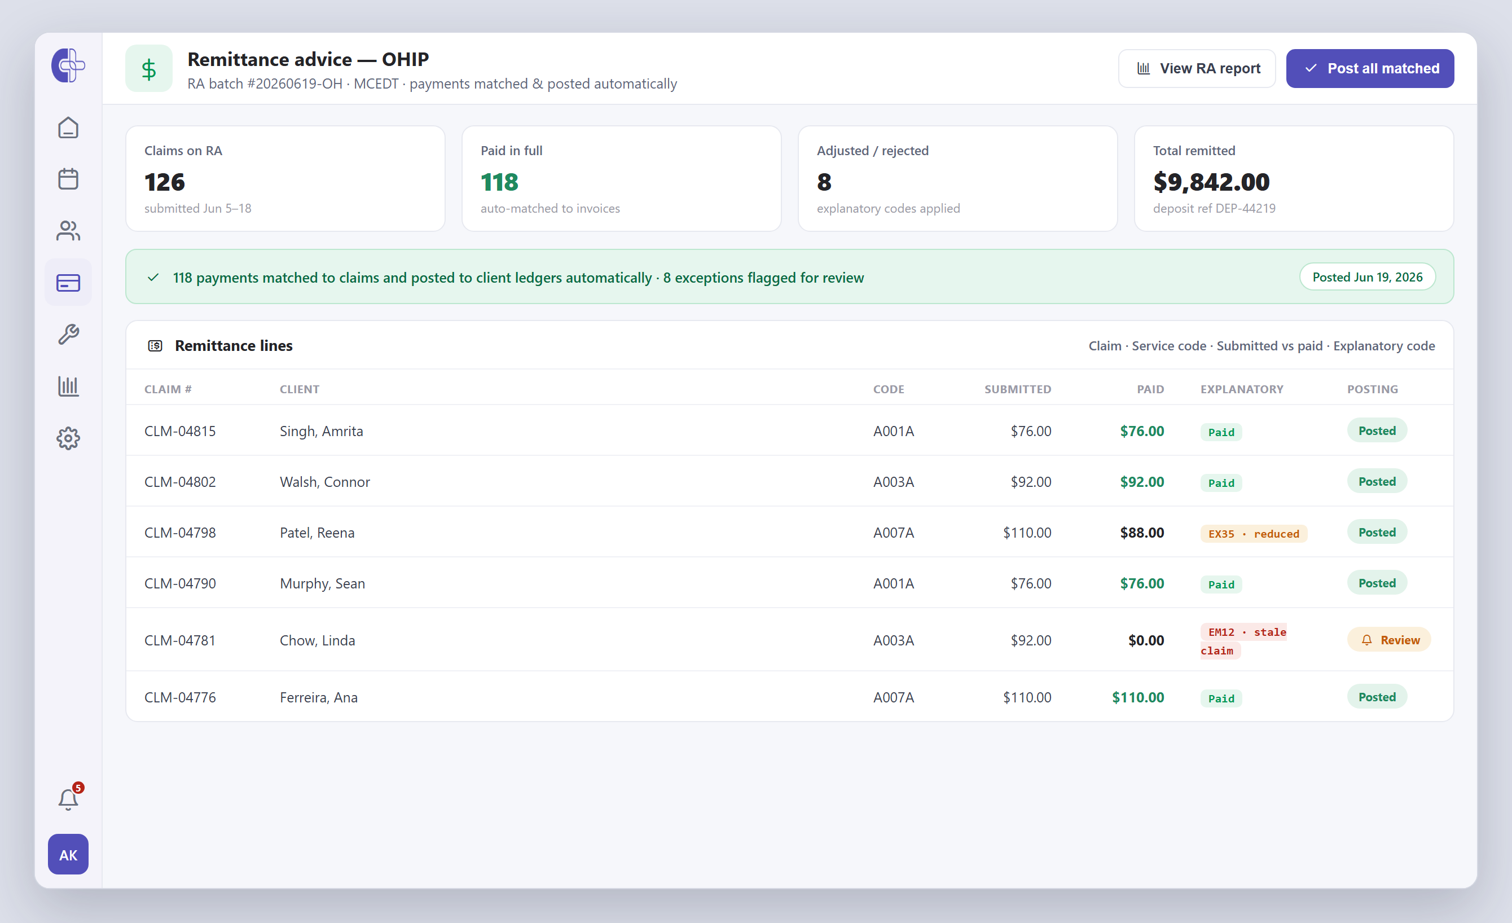Open the Calendar sidebar icon
This screenshot has width=1512, height=923.
tap(68, 179)
